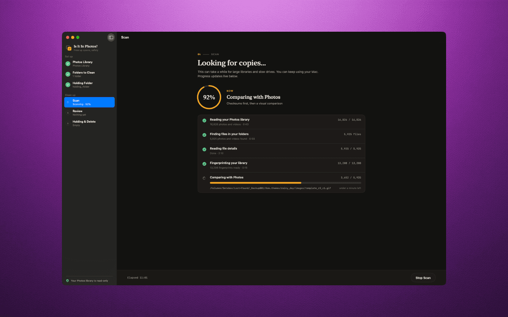Click the '3,652 / 5,925' comparison count
Screen dimensions: 508x317
click(351, 178)
